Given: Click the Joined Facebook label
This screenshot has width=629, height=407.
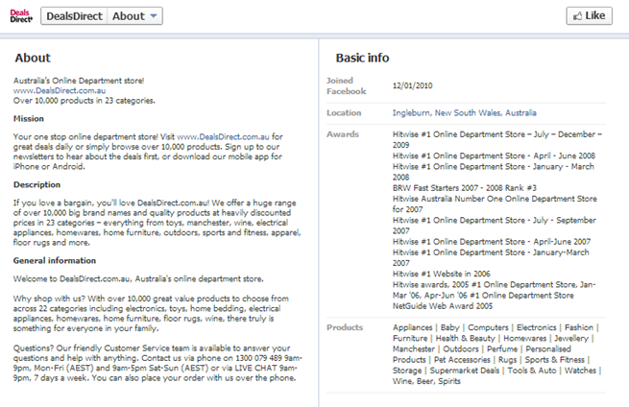Looking at the screenshot, I should (347, 85).
